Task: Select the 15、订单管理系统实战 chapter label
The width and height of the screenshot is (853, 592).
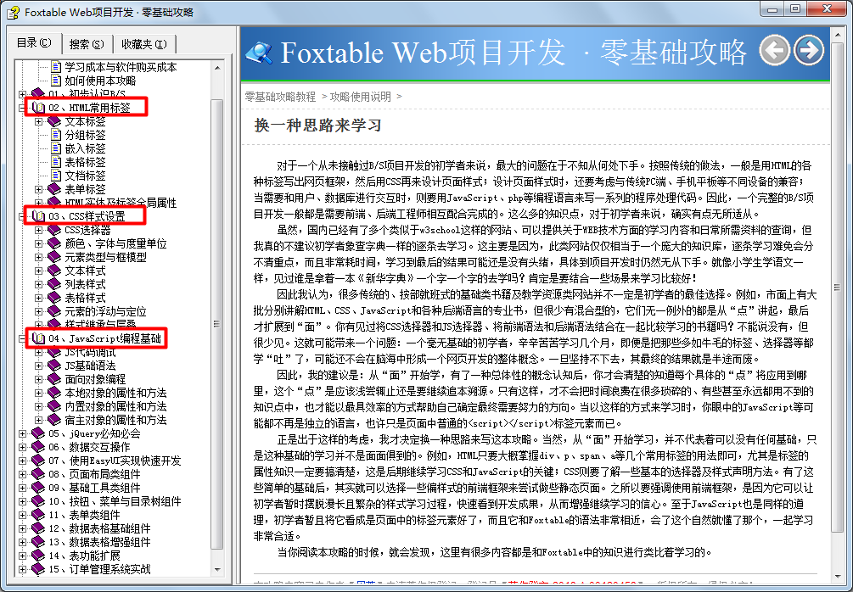Action: pyautogui.click(x=99, y=570)
